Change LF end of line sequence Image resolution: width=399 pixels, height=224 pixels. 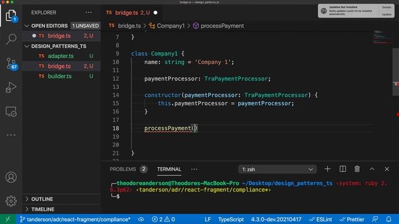(208, 219)
